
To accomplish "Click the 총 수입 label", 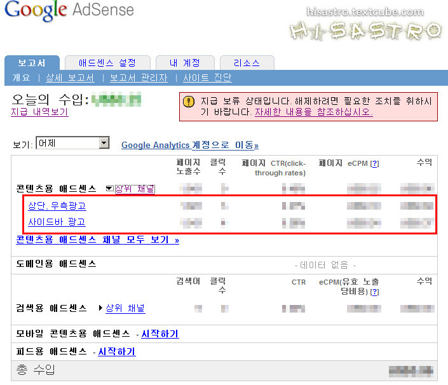I will 36,370.
